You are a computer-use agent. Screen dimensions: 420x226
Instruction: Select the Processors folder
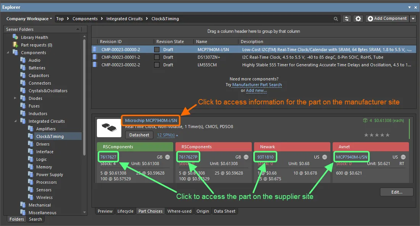coord(46,182)
